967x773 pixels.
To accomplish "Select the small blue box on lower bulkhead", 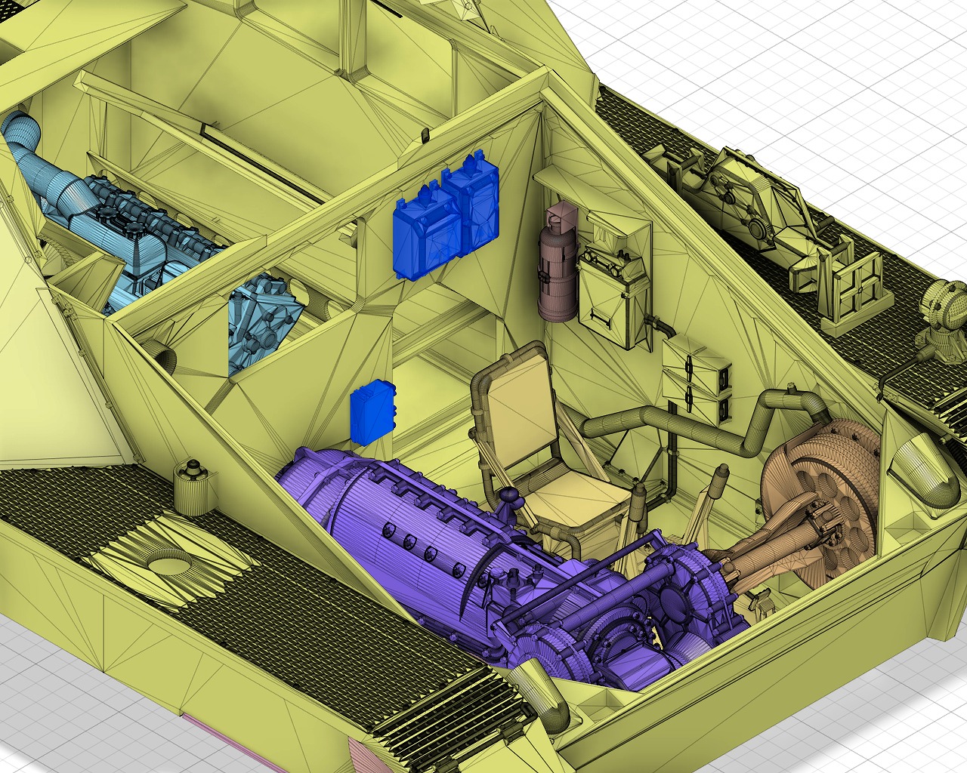I will coord(372,411).
